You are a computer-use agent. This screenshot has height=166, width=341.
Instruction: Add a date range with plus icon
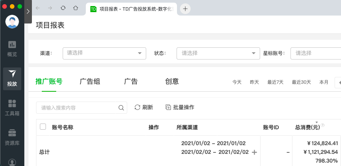(x=254, y=152)
